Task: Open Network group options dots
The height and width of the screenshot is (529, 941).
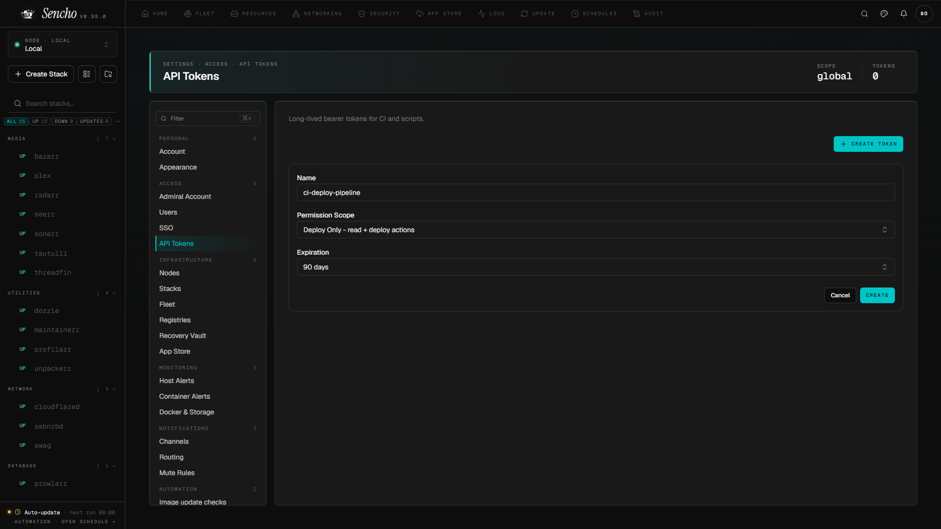Action: pyautogui.click(x=98, y=389)
